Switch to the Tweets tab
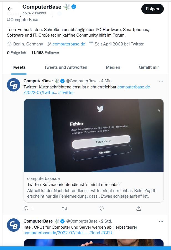 (x=19, y=67)
